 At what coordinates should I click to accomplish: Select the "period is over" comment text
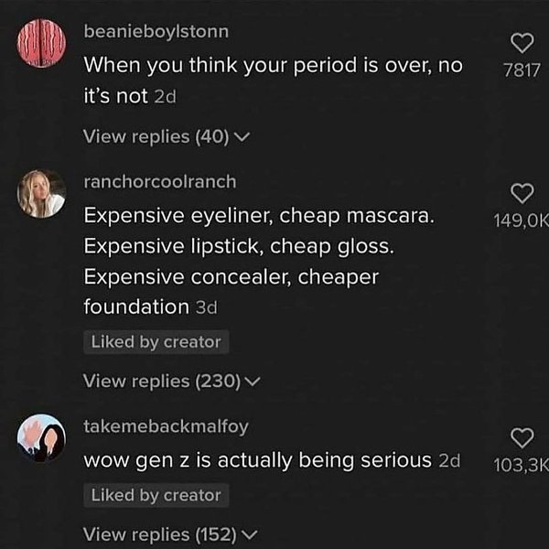point(273,79)
